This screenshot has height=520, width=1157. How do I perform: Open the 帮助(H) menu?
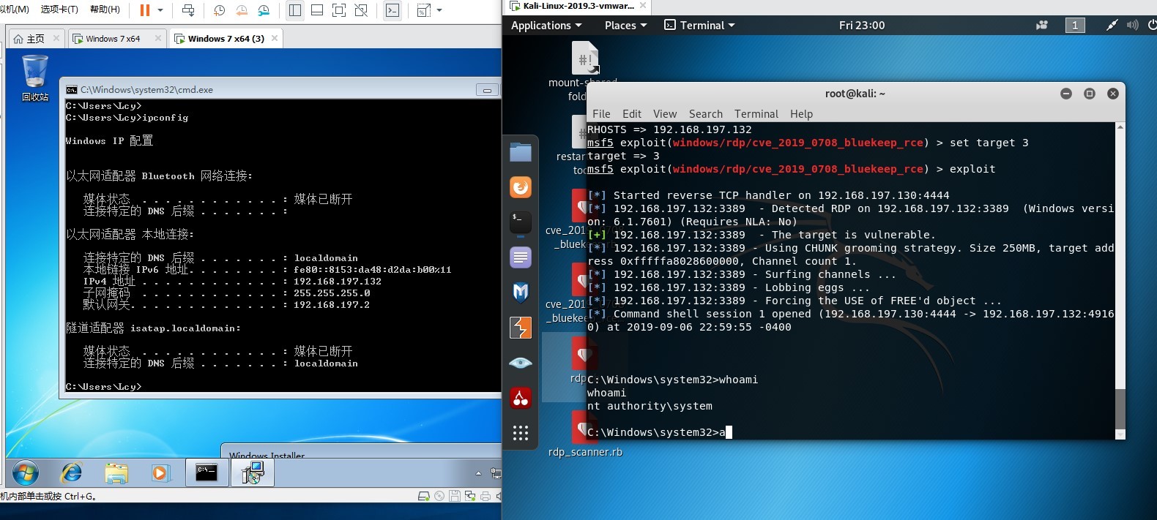point(105,10)
